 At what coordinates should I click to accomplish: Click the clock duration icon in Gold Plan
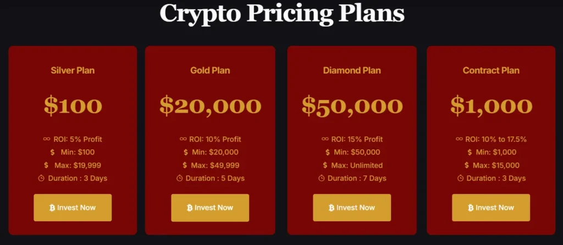click(179, 178)
